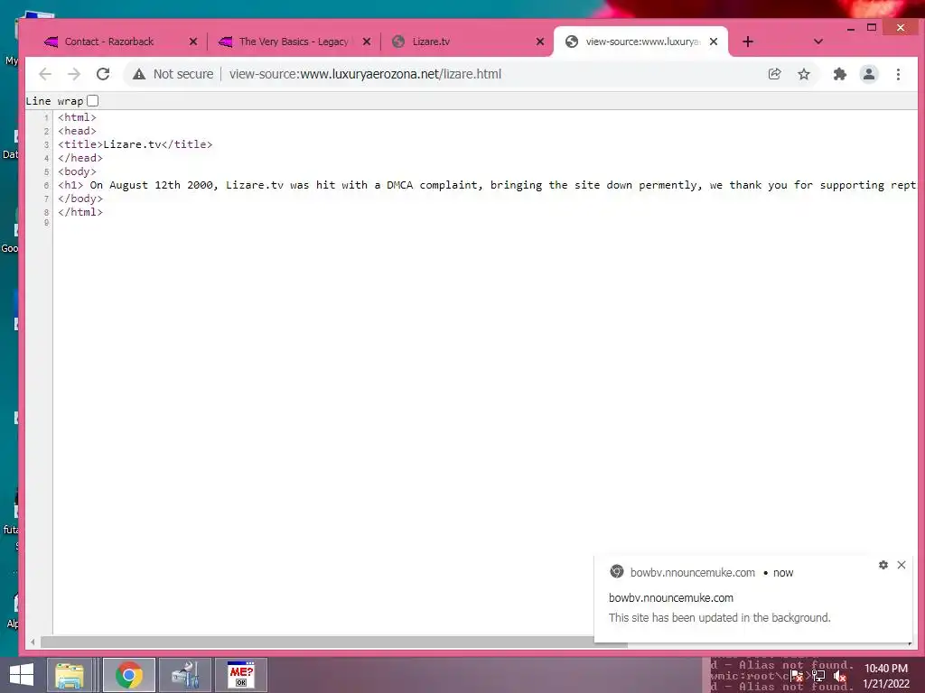Image resolution: width=925 pixels, height=693 pixels.
Task: Open the Chrome profile avatar
Action: coord(869,74)
